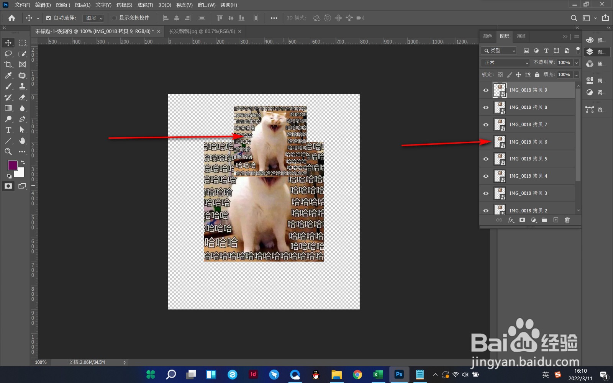
Task: Click the background white color swatch
Action: tap(21, 174)
